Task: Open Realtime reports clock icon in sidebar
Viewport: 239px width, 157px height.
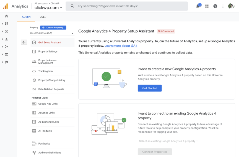Action: [x=6, y=32]
